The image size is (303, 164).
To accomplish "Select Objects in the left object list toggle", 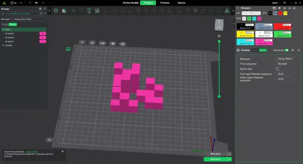I will point(13,24).
